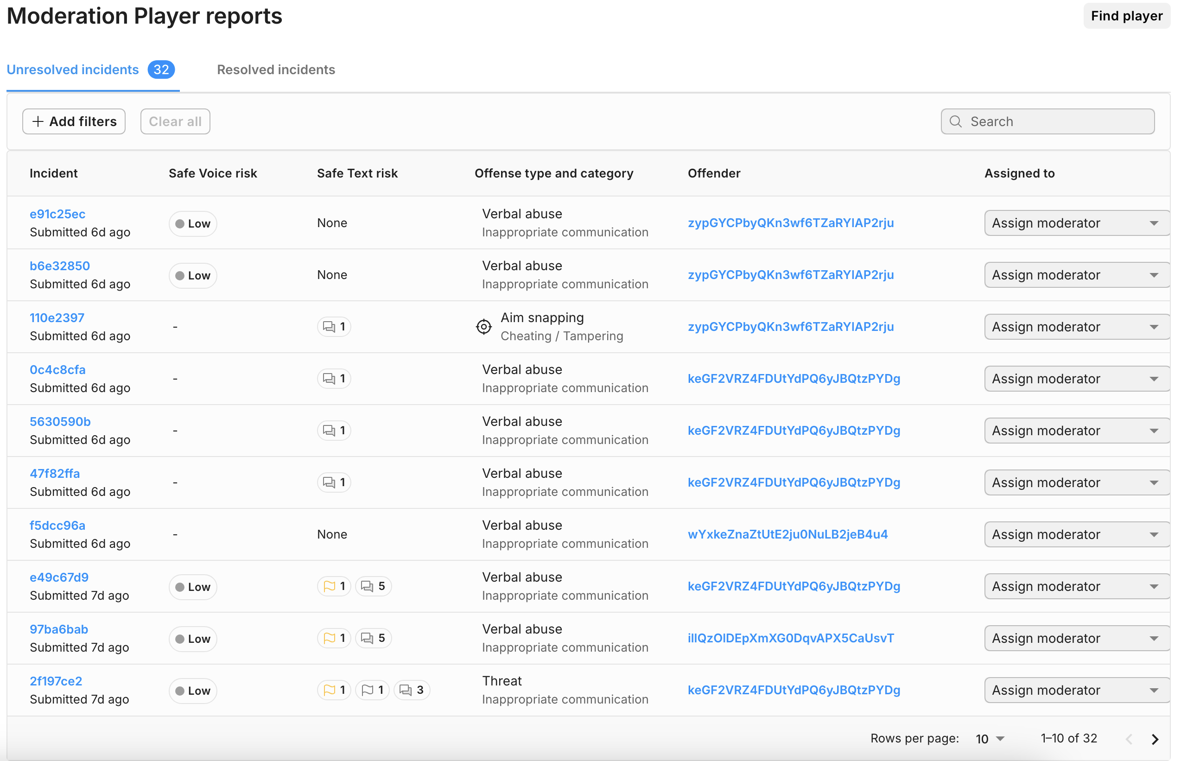
Task: Click the chat bubble count on 110e2397 row
Action: point(334,327)
